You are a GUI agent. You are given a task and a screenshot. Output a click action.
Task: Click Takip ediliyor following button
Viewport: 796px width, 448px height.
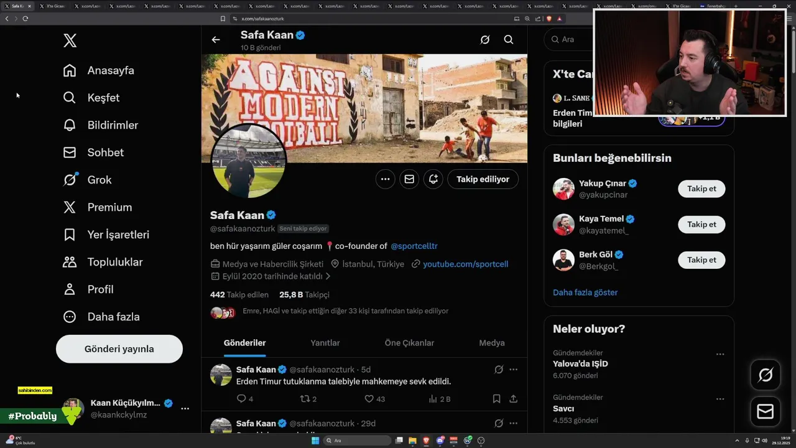pos(483,179)
